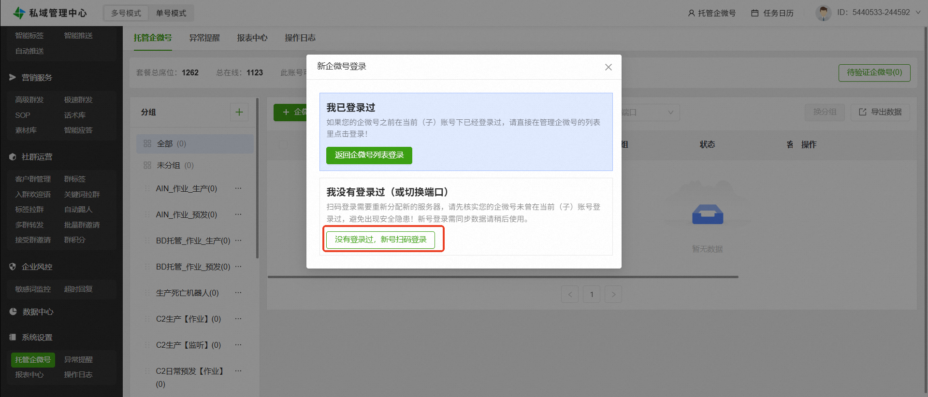Open 高级群发 in sidebar
This screenshot has height=397, width=928.
pos(29,100)
